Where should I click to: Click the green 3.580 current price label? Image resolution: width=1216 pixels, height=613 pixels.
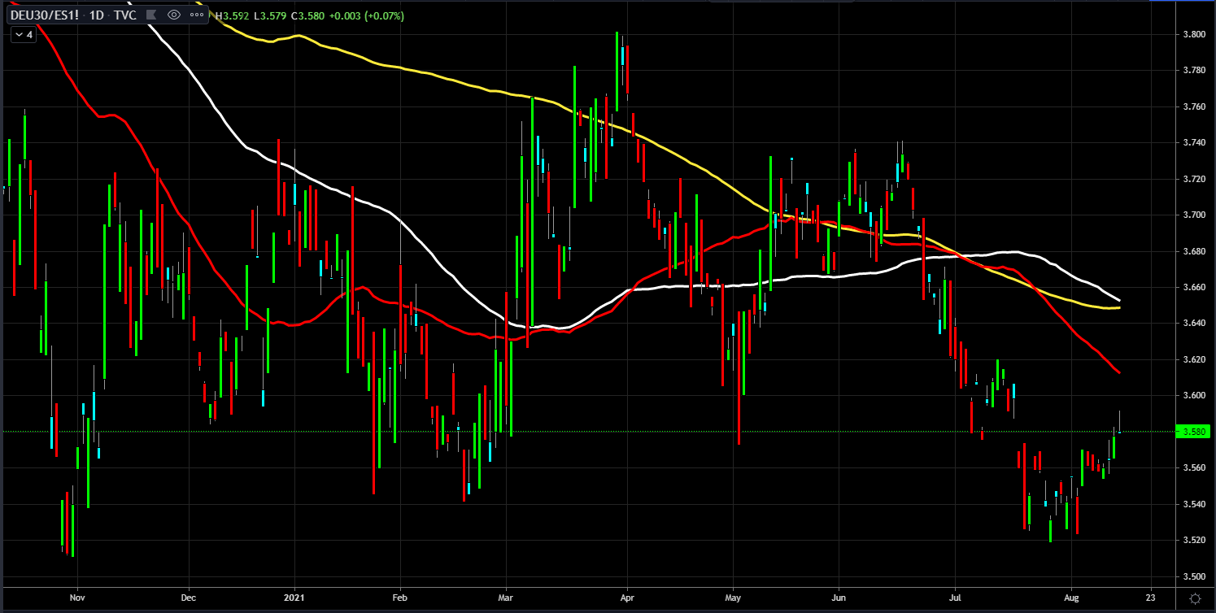[x=1193, y=432]
